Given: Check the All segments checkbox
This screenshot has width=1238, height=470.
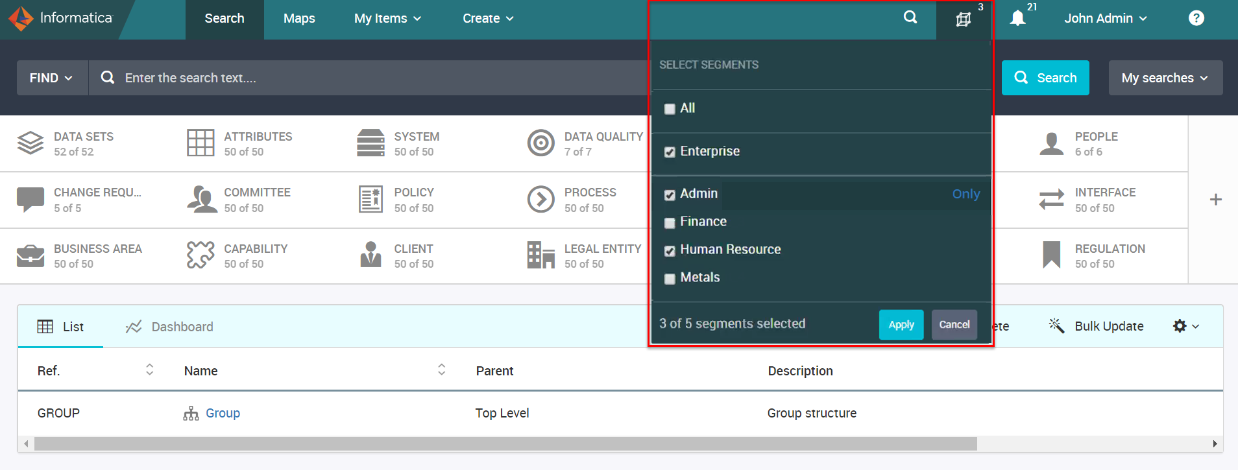Looking at the screenshot, I should pos(670,109).
